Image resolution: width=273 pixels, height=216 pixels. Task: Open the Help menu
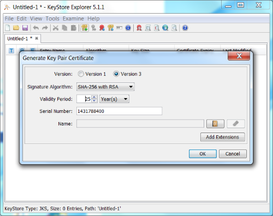pyautogui.click(x=93, y=19)
